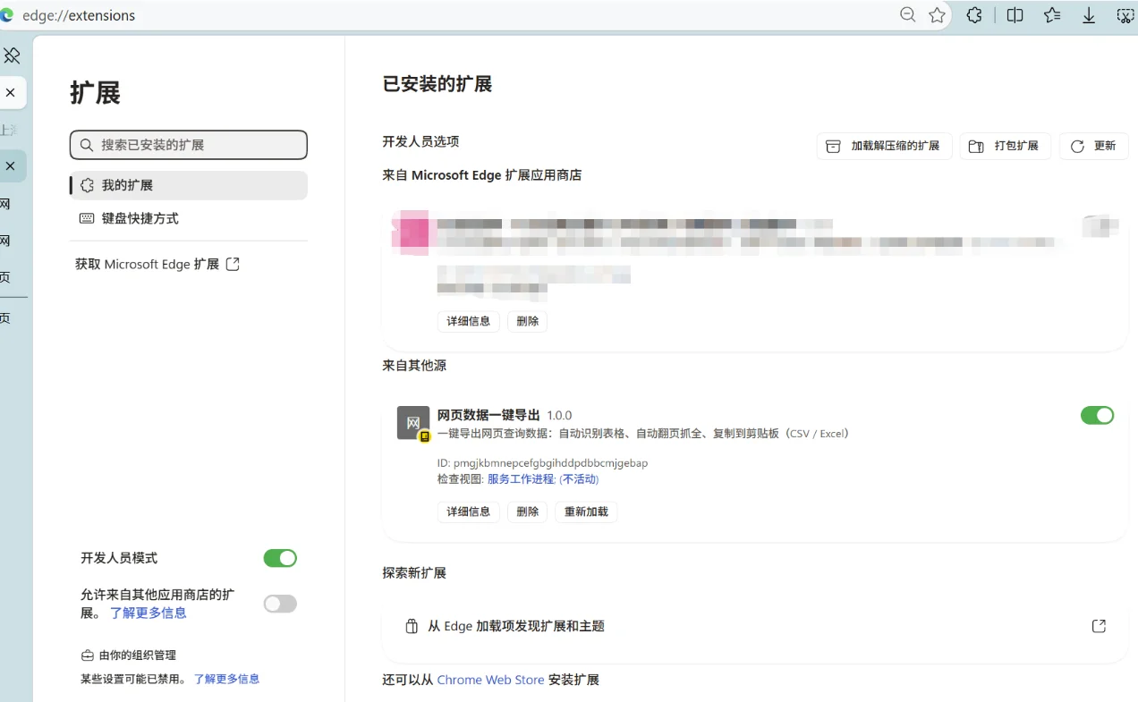Image resolution: width=1138 pixels, height=702 pixels.
Task: Open split screen view icon
Action: coord(1015,15)
